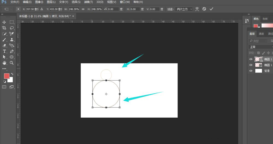Commit the transform with the checkmark button
Viewport: 273px width, 144px height.
211,9
